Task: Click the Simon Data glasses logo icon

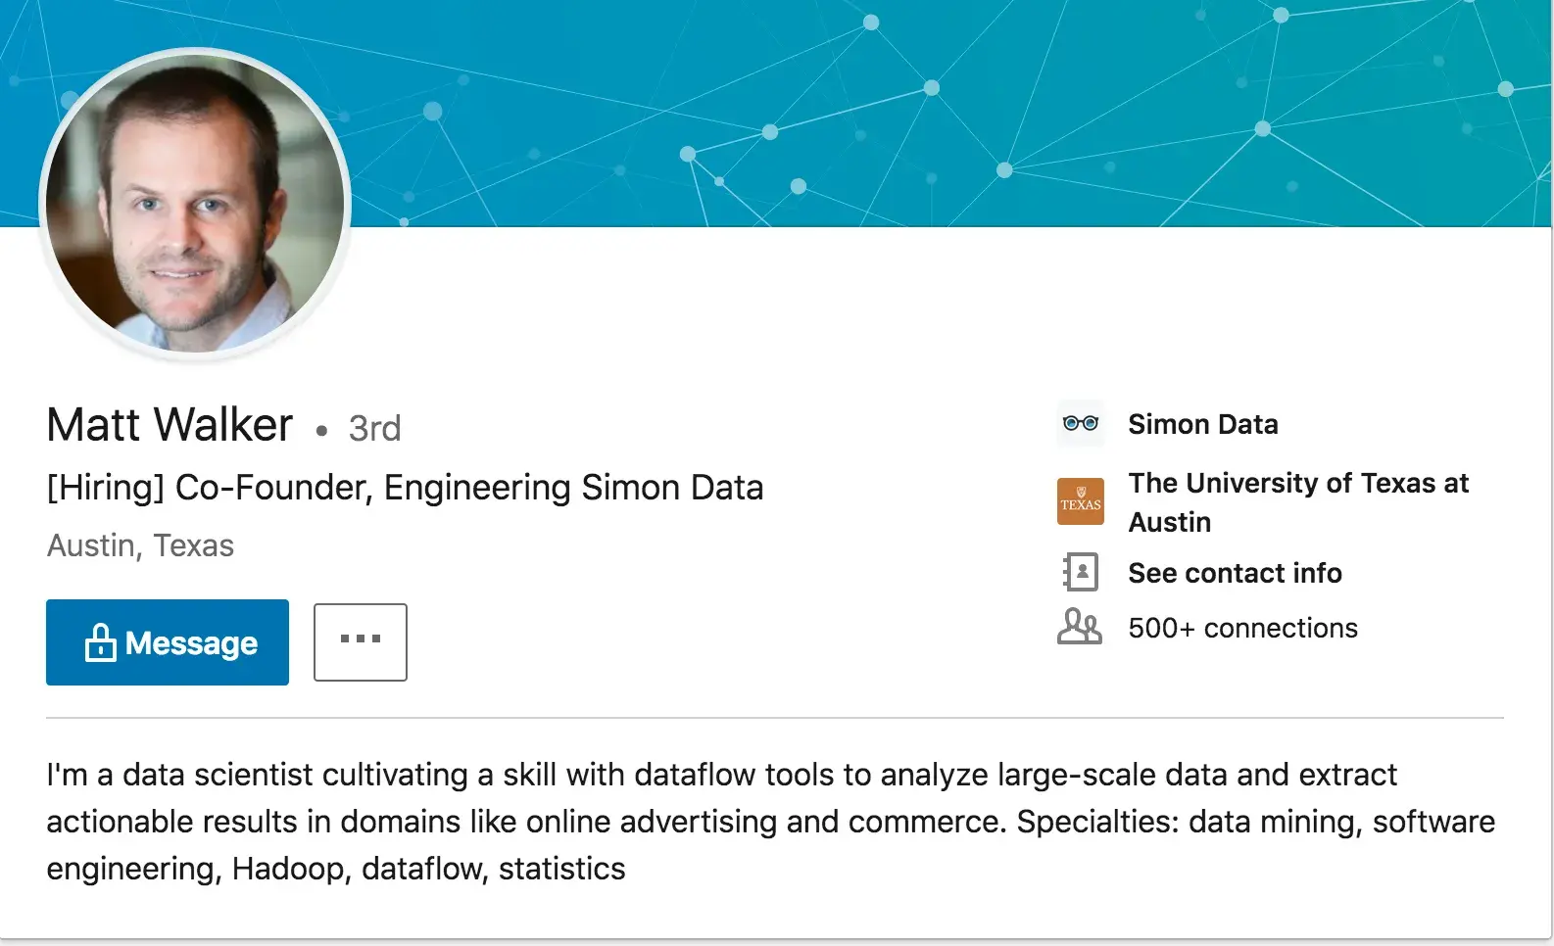Action: [1081, 424]
